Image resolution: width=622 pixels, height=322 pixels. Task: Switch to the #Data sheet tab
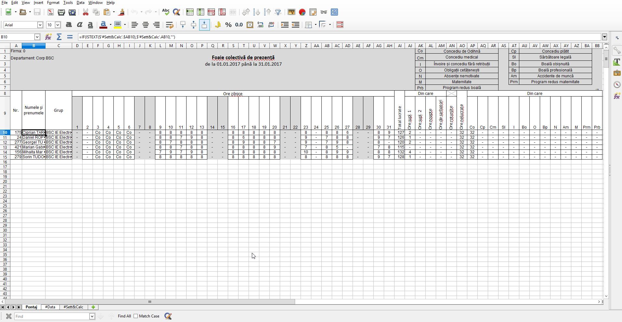pyautogui.click(x=50, y=307)
